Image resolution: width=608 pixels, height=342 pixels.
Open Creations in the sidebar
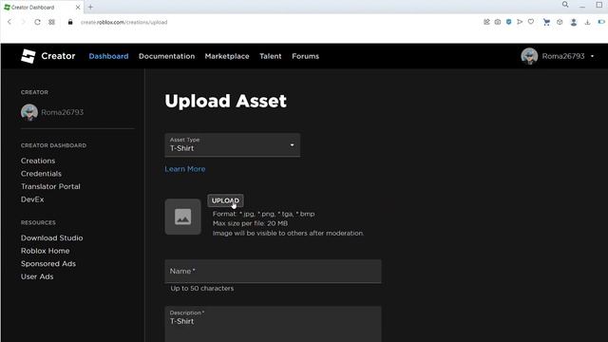[38, 161]
